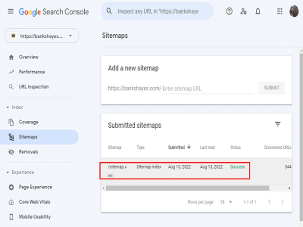Sort by Discovered URLs column header
Image resolution: width=303 pixels, height=227 pixels.
278,147
